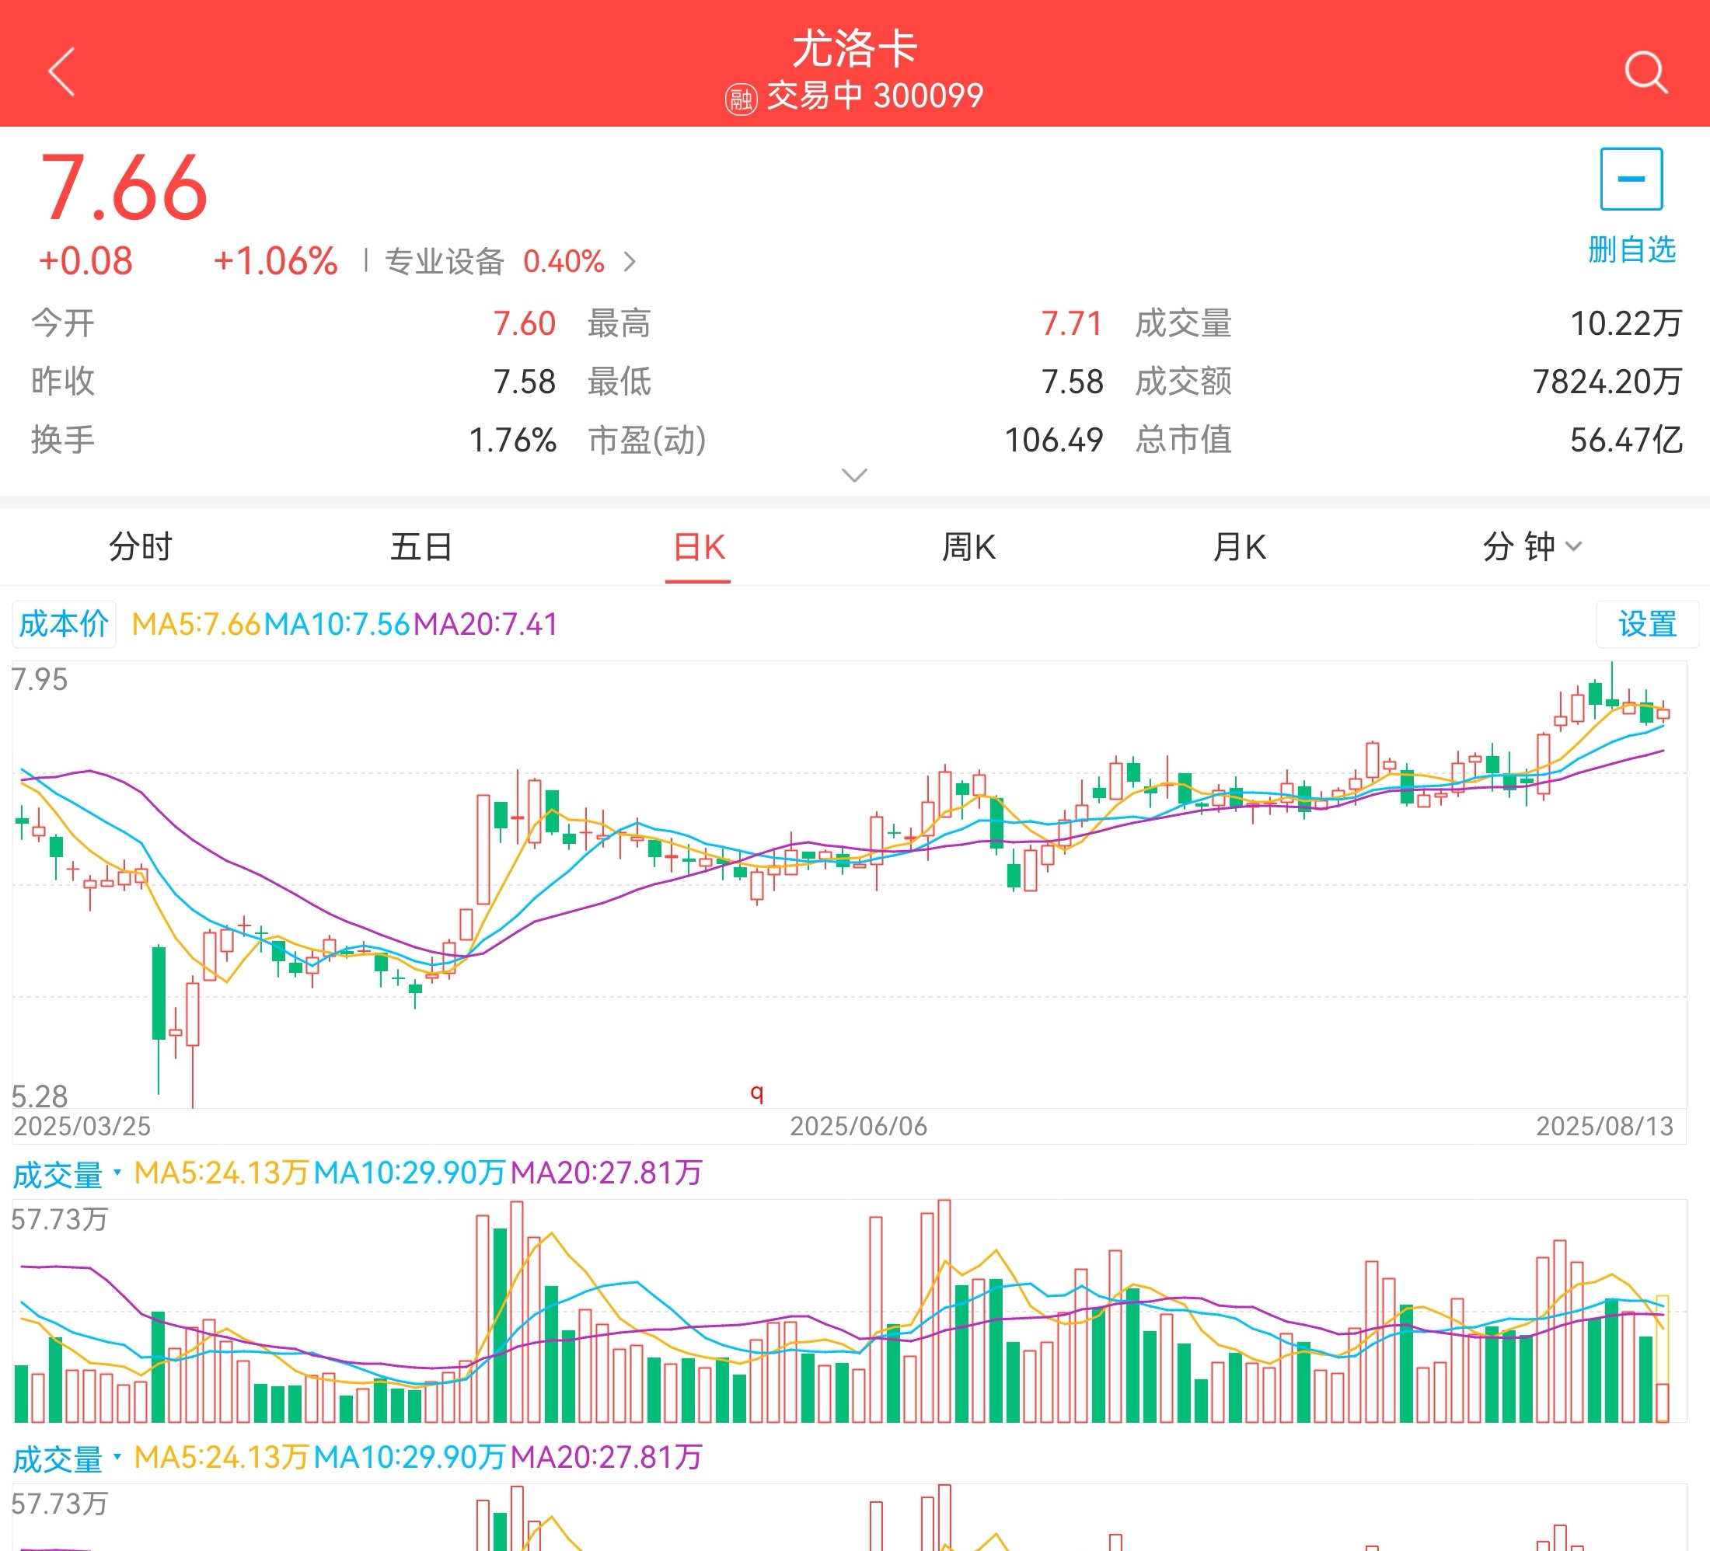Switch to the 周K tab
This screenshot has height=1551, width=1710.
[968, 547]
